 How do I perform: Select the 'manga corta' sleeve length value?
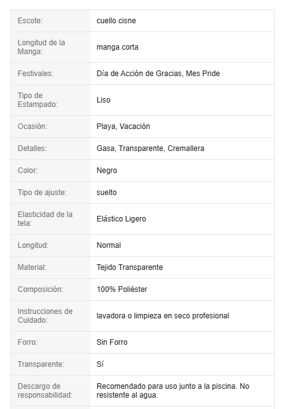click(x=118, y=47)
